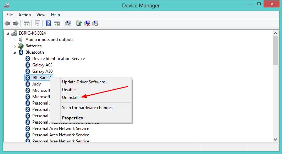Screen dimensions: 282x154
Task: Open the Action menu
Action: coord(24,15)
